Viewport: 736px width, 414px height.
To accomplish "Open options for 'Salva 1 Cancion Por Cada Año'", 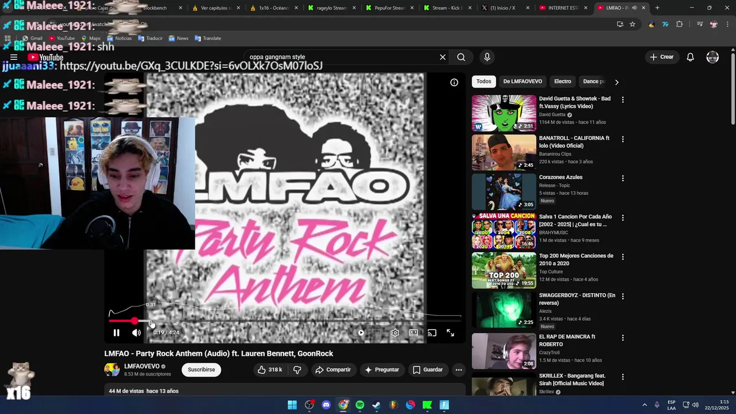I will pyautogui.click(x=622, y=218).
